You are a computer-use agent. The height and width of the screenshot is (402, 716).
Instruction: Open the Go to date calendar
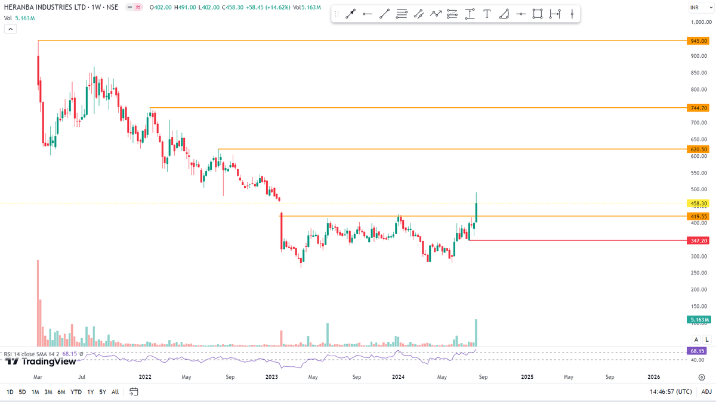click(x=134, y=392)
